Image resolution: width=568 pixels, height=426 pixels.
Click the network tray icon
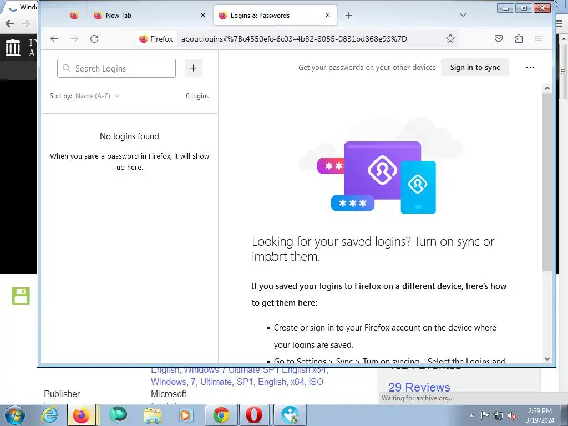(x=499, y=415)
